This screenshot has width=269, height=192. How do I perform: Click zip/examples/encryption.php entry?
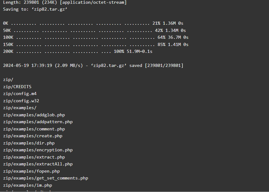click(38, 150)
